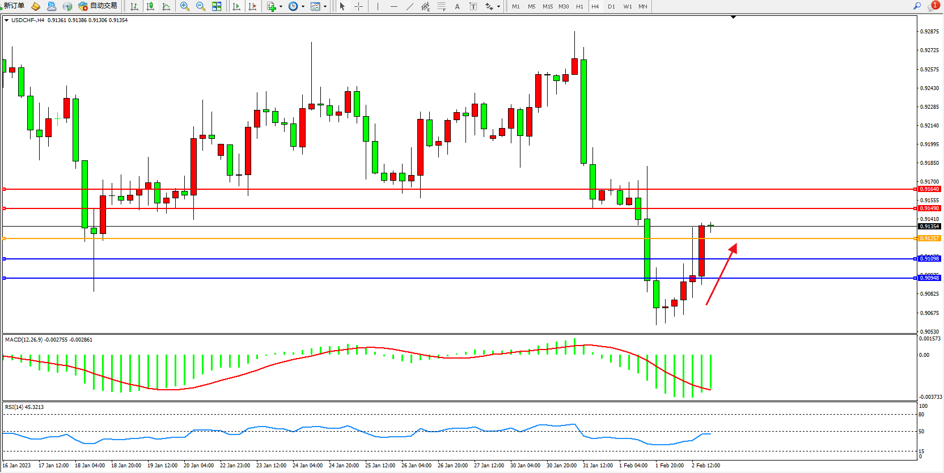944x473 pixels.
Task: Add a text label tool
Action: click(x=457, y=6)
